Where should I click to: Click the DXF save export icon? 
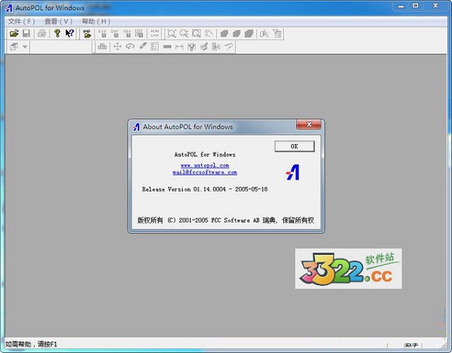pos(115,33)
